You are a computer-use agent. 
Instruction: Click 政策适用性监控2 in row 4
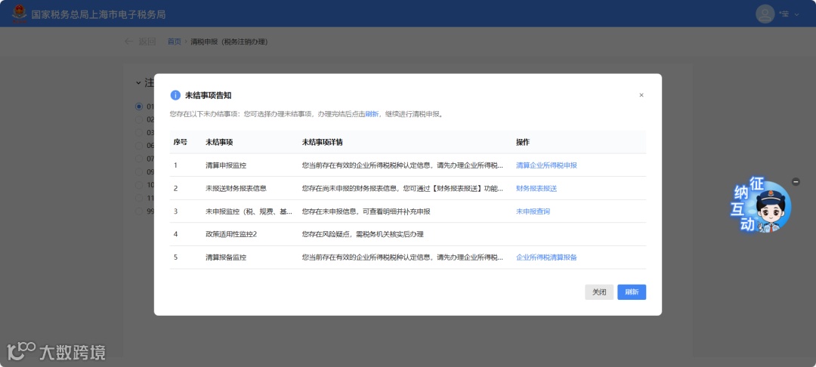pos(231,234)
